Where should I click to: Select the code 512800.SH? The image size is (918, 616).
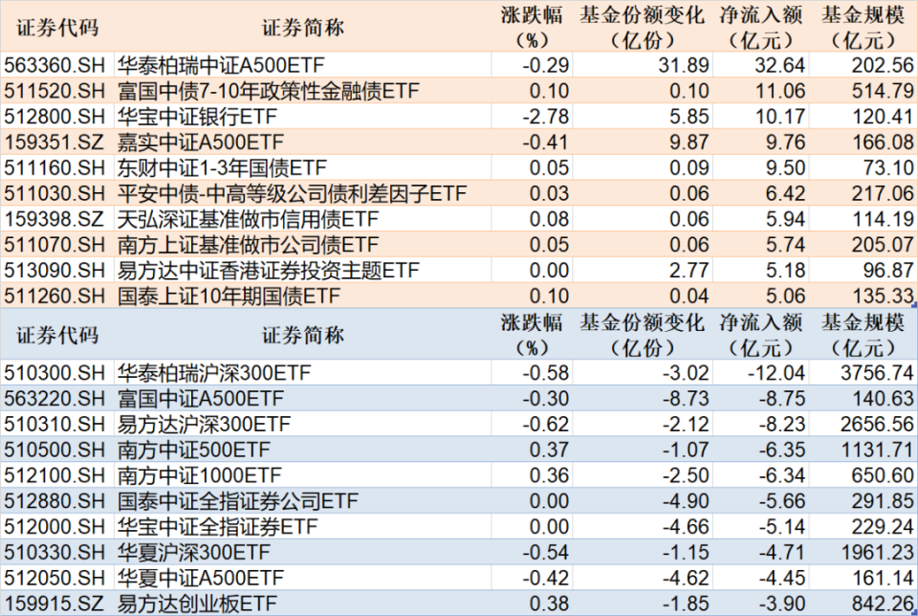pyautogui.click(x=55, y=117)
